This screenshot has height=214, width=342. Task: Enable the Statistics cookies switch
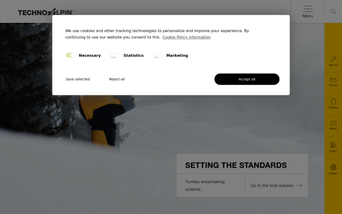point(115,55)
